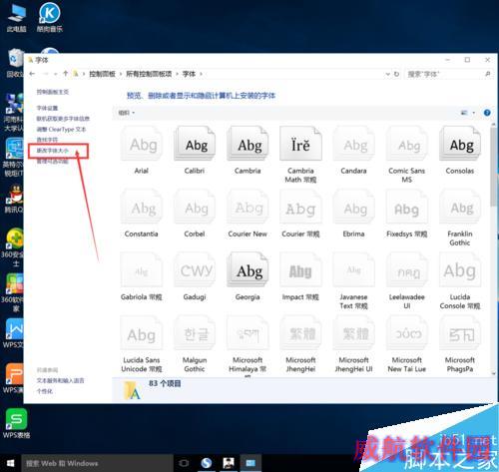Image resolution: width=499 pixels, height=472 pixels.
Task: Open 更改字体大小 link in sidebar
Action: click(53, 151)
